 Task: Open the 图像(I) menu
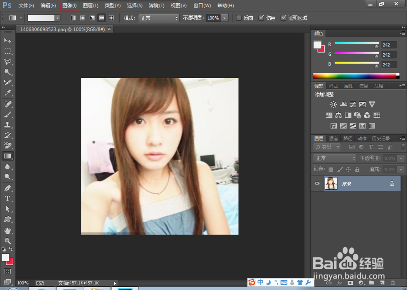click(70, 5)
